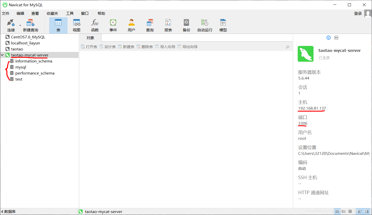
Task: Select the taotao connection in tree
Action: pyautogui.click(x=17, y=49)
